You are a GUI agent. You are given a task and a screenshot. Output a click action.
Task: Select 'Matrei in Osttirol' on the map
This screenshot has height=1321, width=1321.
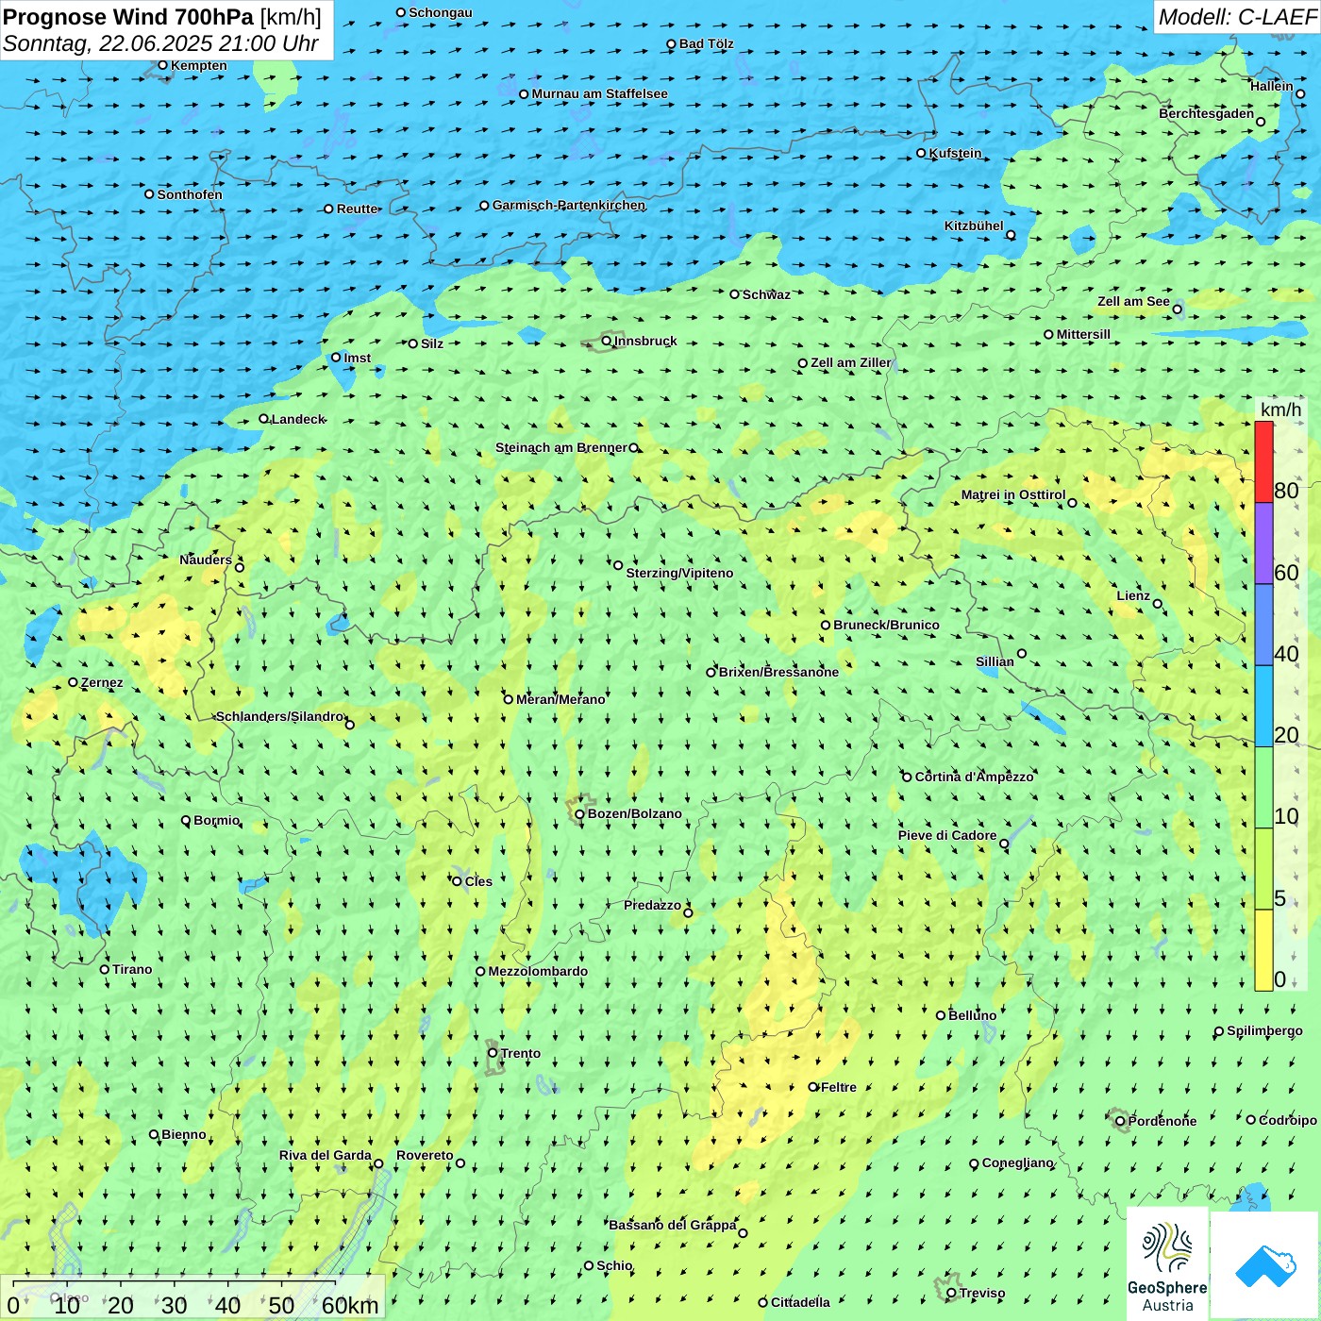(1012, 494)
